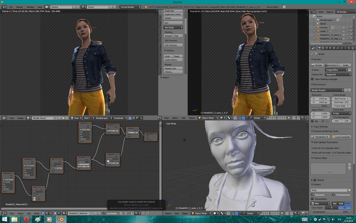The width and height of the screenshot is (356, 223).
Task: Click the Cell Fracture button
Action: tap(172, 46)
